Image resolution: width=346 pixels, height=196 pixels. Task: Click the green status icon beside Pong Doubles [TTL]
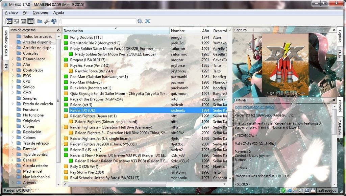(66, 37)
